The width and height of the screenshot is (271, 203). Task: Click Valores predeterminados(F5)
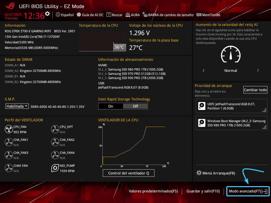(x=153, y=191)
